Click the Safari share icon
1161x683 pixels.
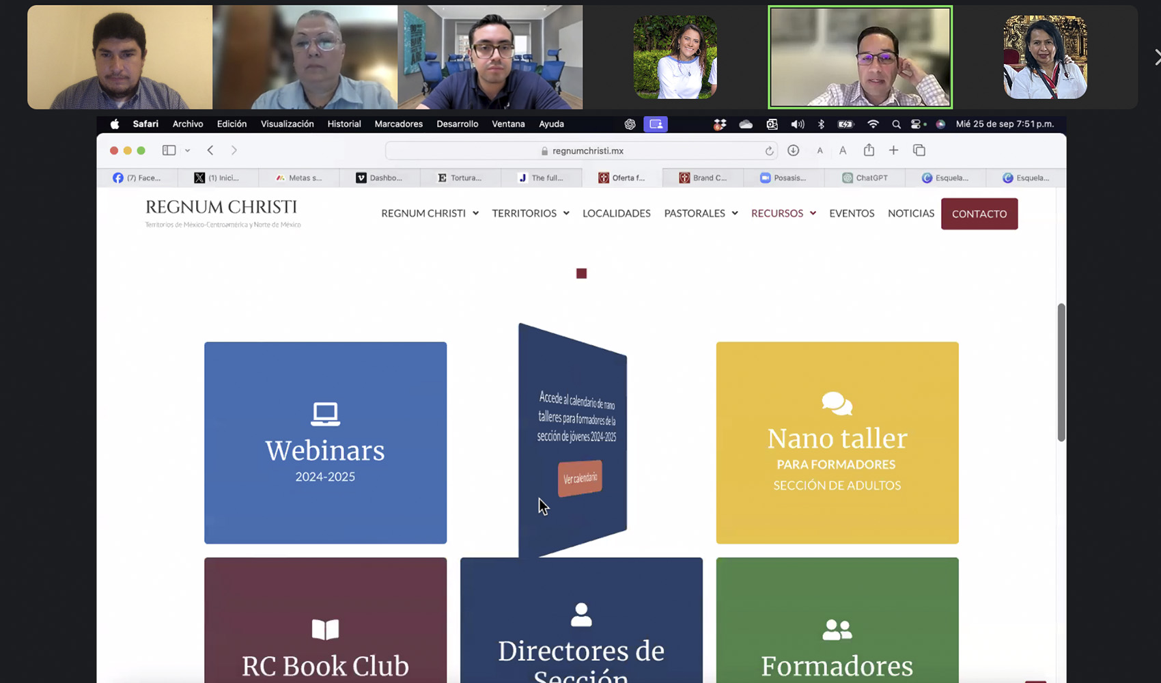(x=869, y=150)
